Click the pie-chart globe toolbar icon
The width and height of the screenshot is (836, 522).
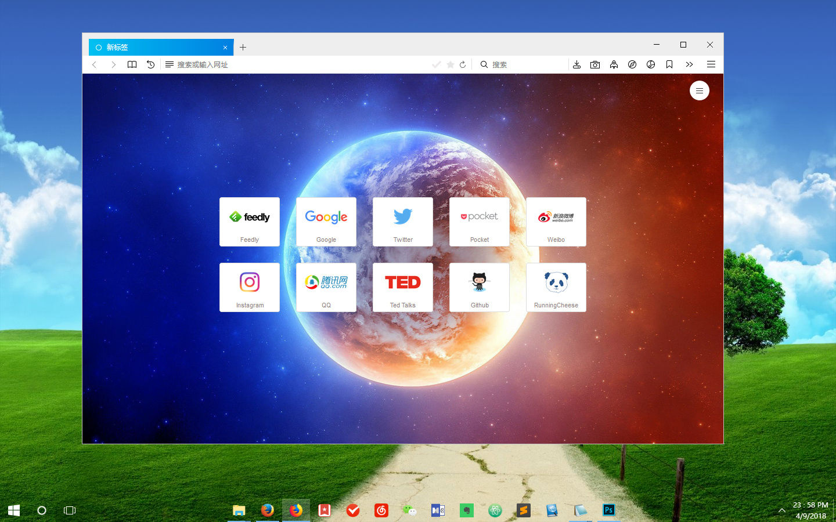pos(651,64)
